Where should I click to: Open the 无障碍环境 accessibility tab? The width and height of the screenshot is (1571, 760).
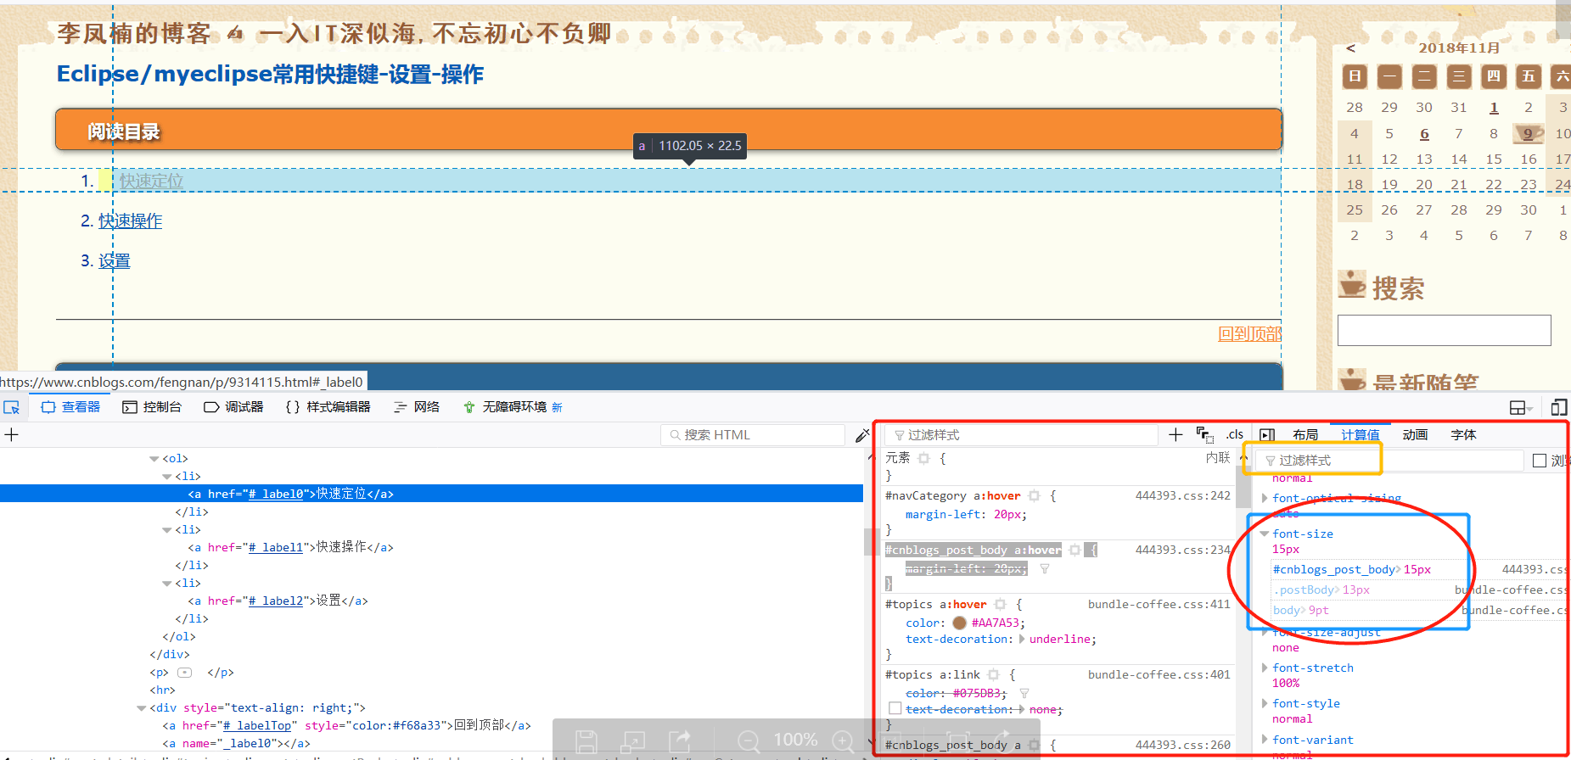513,407
